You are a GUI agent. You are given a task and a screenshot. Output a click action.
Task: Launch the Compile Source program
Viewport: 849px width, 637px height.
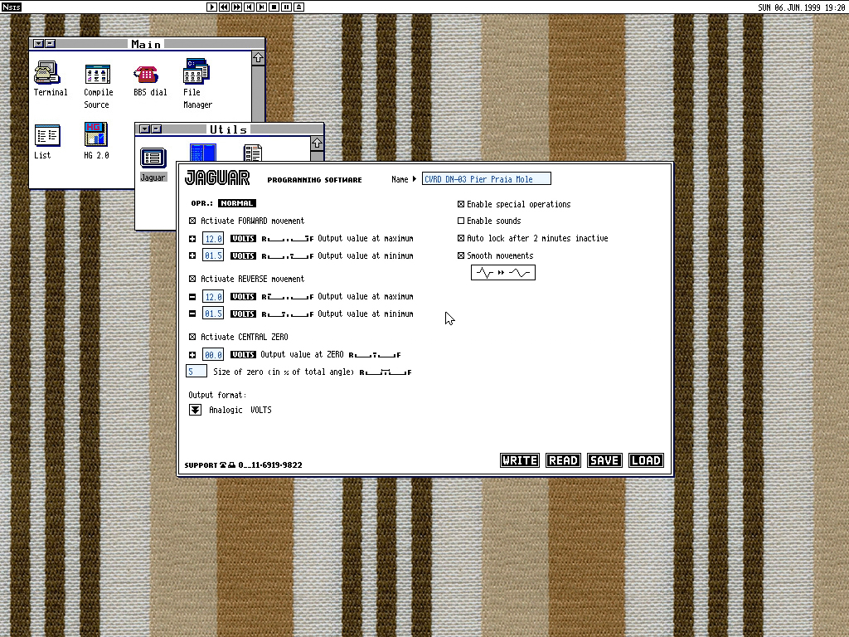click(x=98, y=75)
